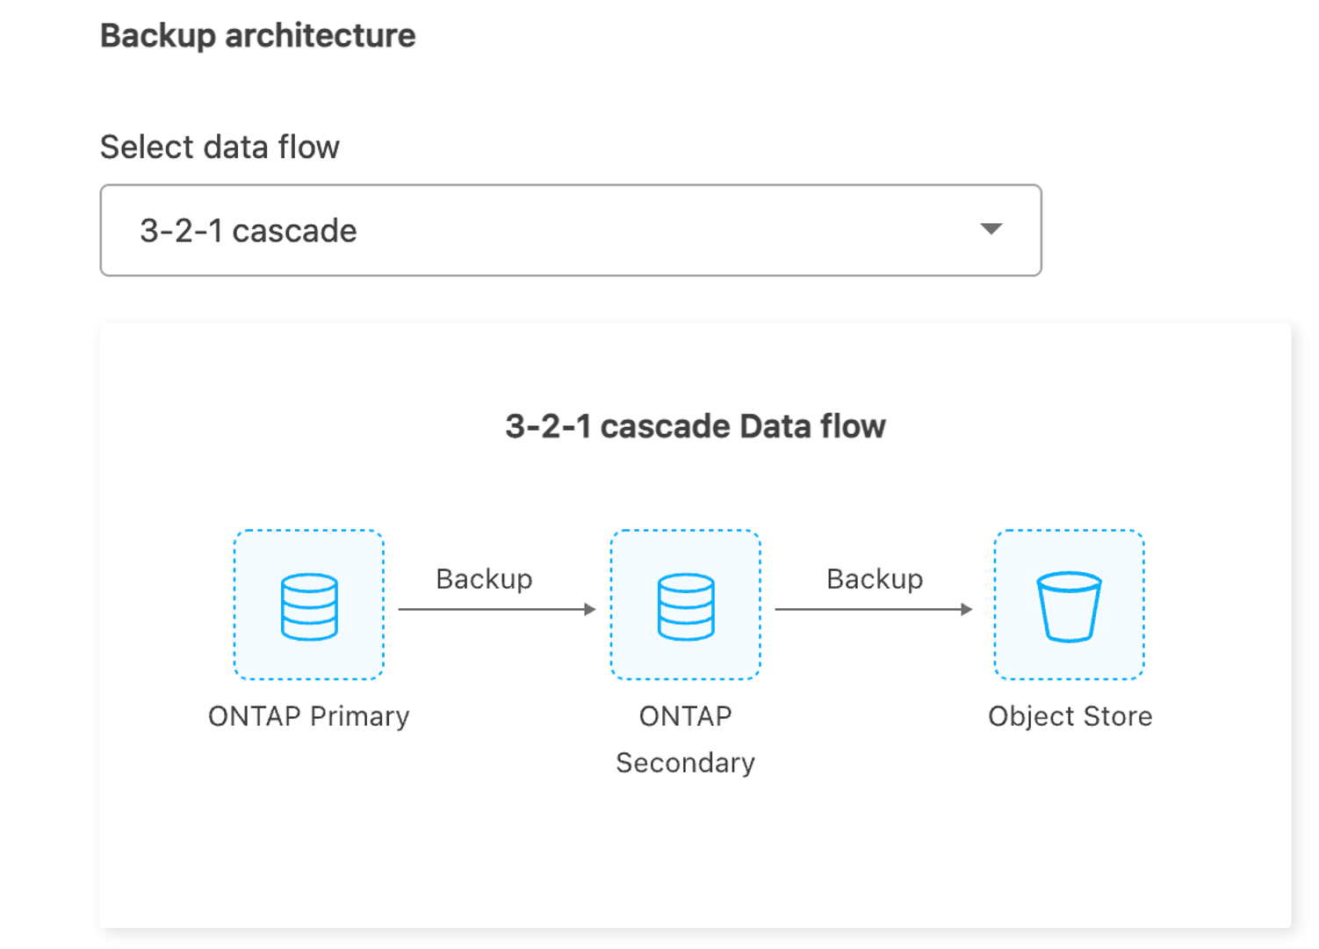Click the 'Backup architecture' heading
Viewport: 1319px width, 949px height.
pyautogui.click(x=258, y=36)
